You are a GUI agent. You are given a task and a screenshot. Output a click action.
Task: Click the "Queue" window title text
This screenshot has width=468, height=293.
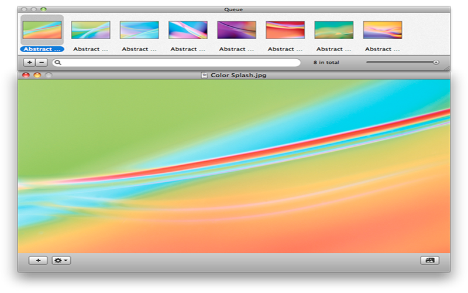coord(233,9)
